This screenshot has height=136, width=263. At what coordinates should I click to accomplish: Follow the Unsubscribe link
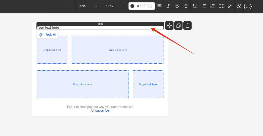[x=100, y=111]
